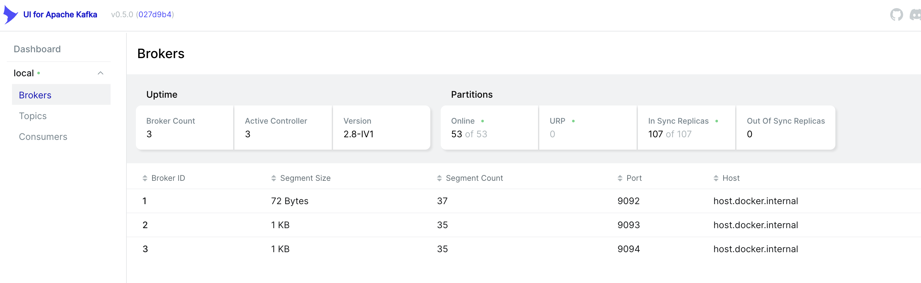Collapse the local cluster section

[x=101, y=73]
